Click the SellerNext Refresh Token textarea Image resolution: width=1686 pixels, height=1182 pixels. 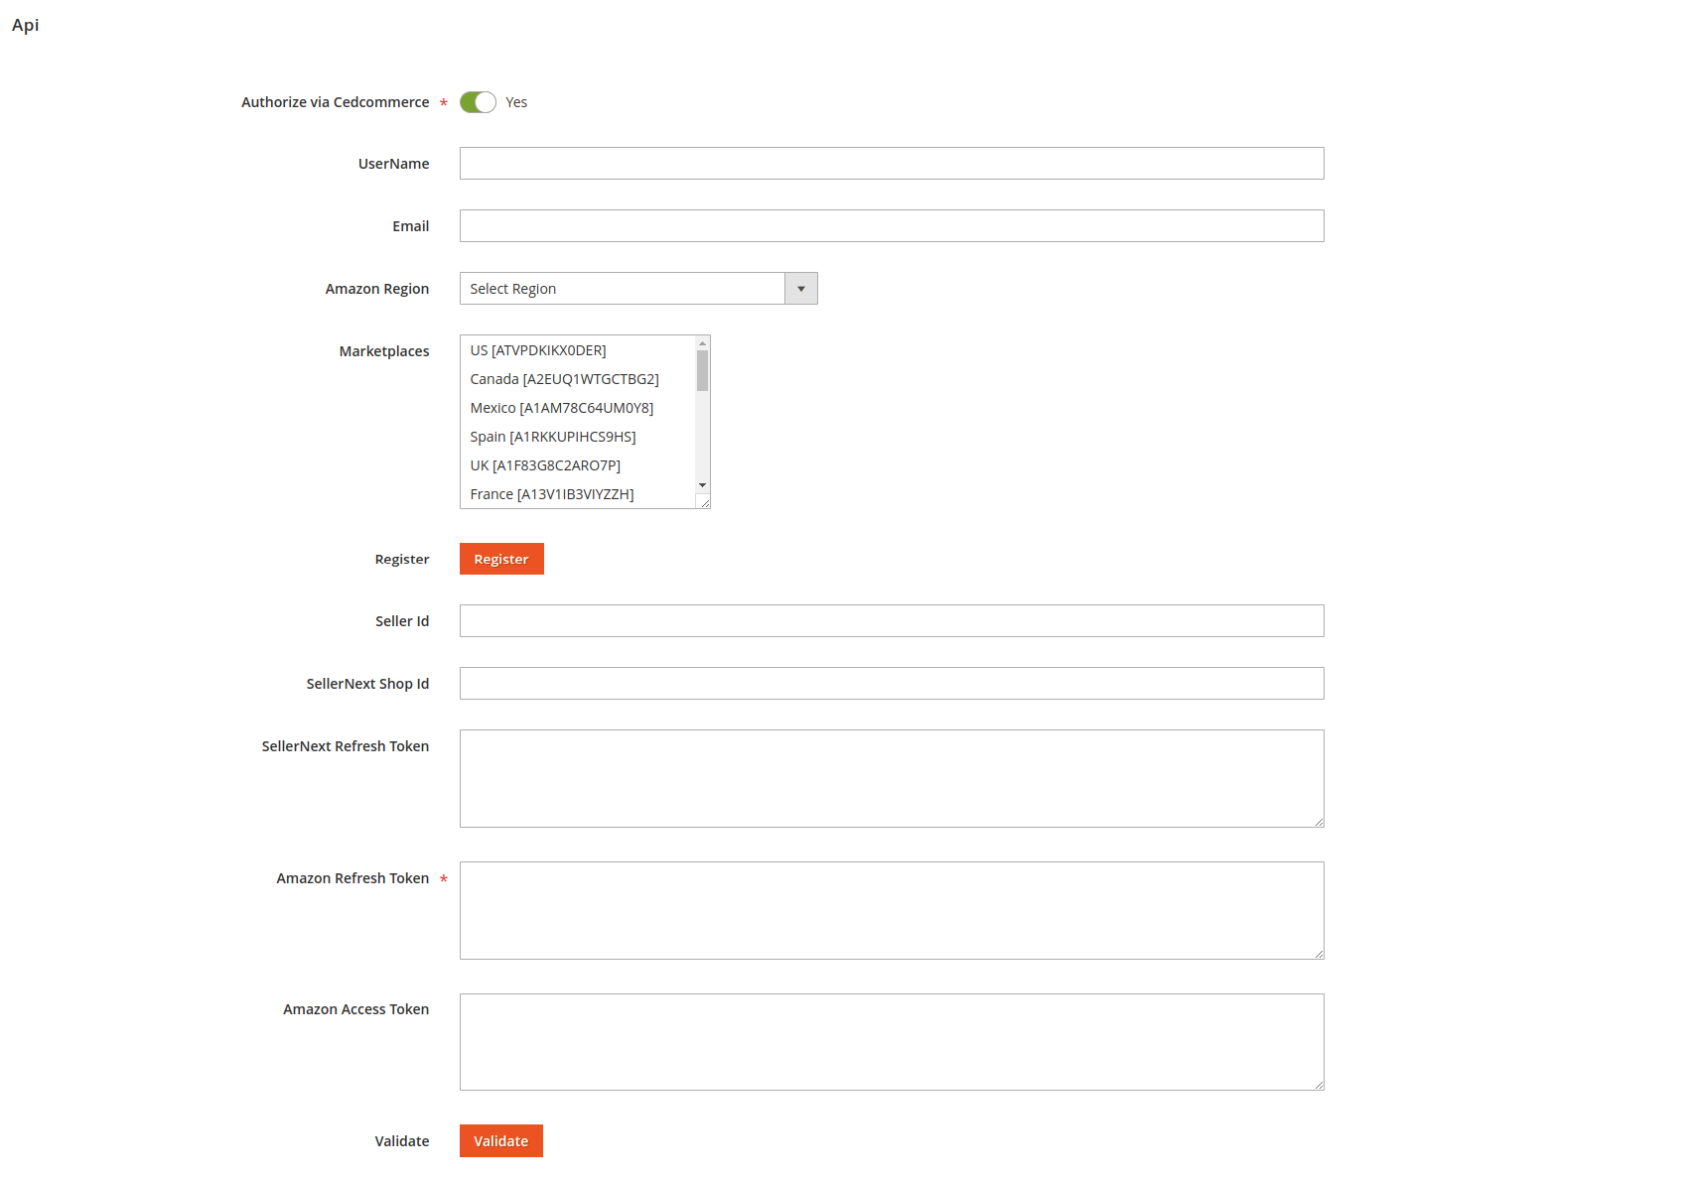(x=892, y=779)
